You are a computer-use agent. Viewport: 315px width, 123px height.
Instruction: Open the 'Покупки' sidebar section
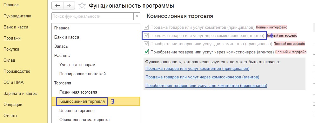click(x=11, y=49)
